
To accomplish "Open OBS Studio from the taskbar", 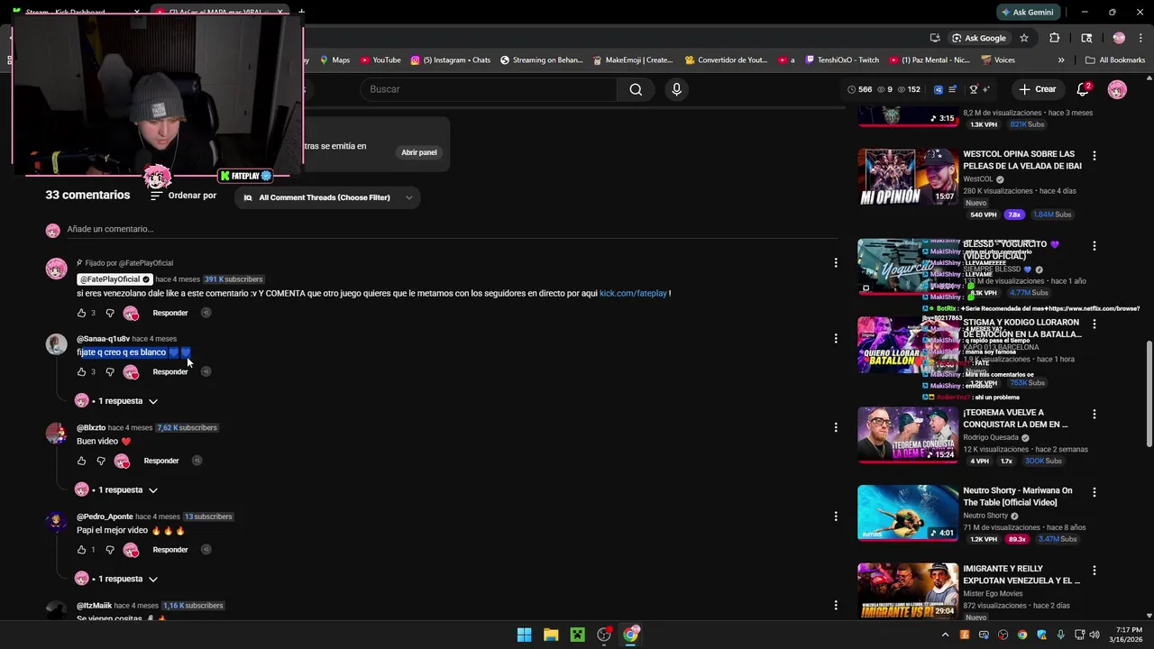I will pyautogui.click(x=604, y=635).
